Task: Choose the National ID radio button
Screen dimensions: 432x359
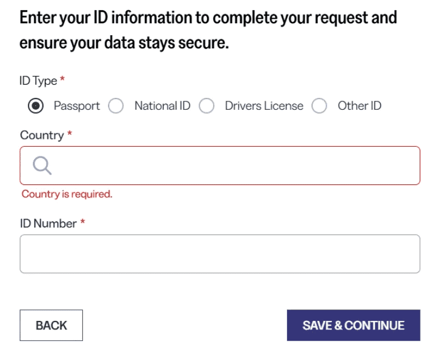Action: coord(116,106)
